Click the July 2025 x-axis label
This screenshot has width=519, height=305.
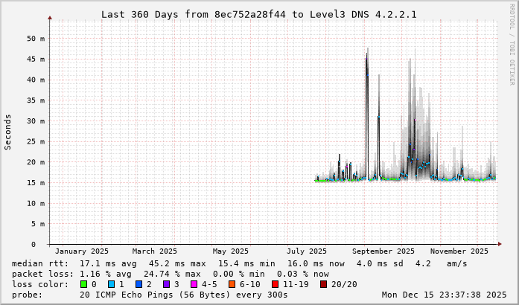coord(307,251)
